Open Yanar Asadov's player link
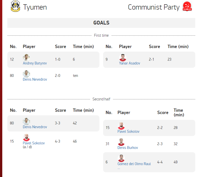Image resolution: width=198 pixels, height=177 pixels. pyautogui.click(x=129, y=63)
